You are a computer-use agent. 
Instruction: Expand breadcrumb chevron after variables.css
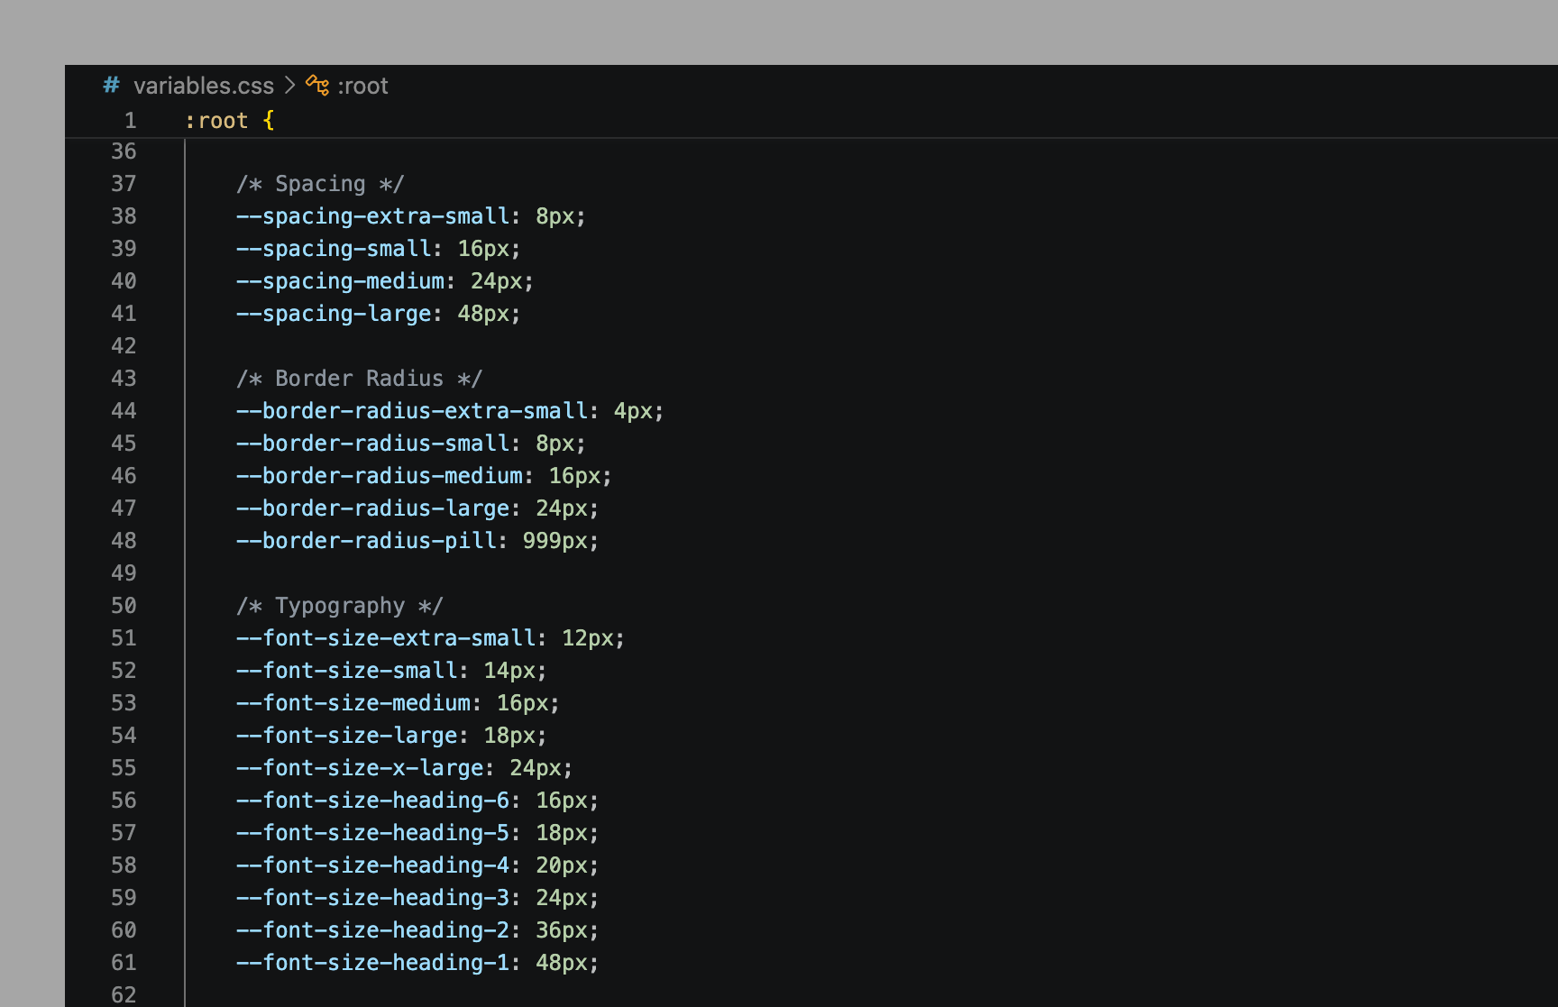289,86
